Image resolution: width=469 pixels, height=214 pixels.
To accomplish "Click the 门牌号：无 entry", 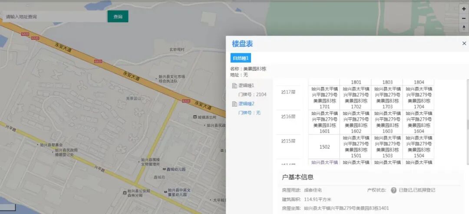I will [x=249, y=113].
